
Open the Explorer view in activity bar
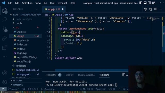click(5, 11)
